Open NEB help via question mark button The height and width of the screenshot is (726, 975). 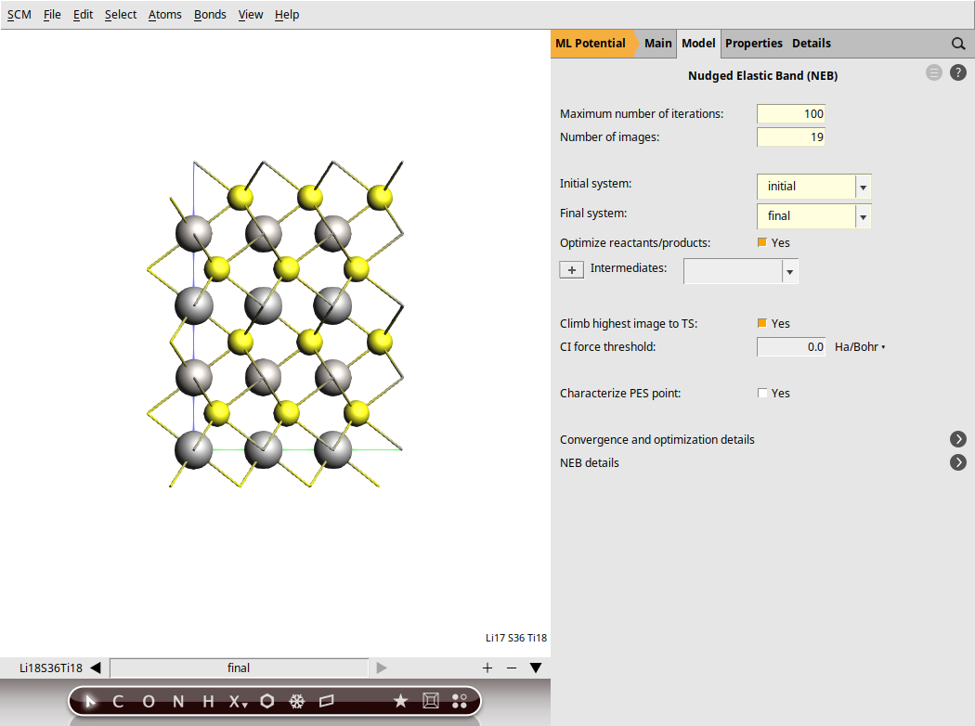tap(957, 71)
